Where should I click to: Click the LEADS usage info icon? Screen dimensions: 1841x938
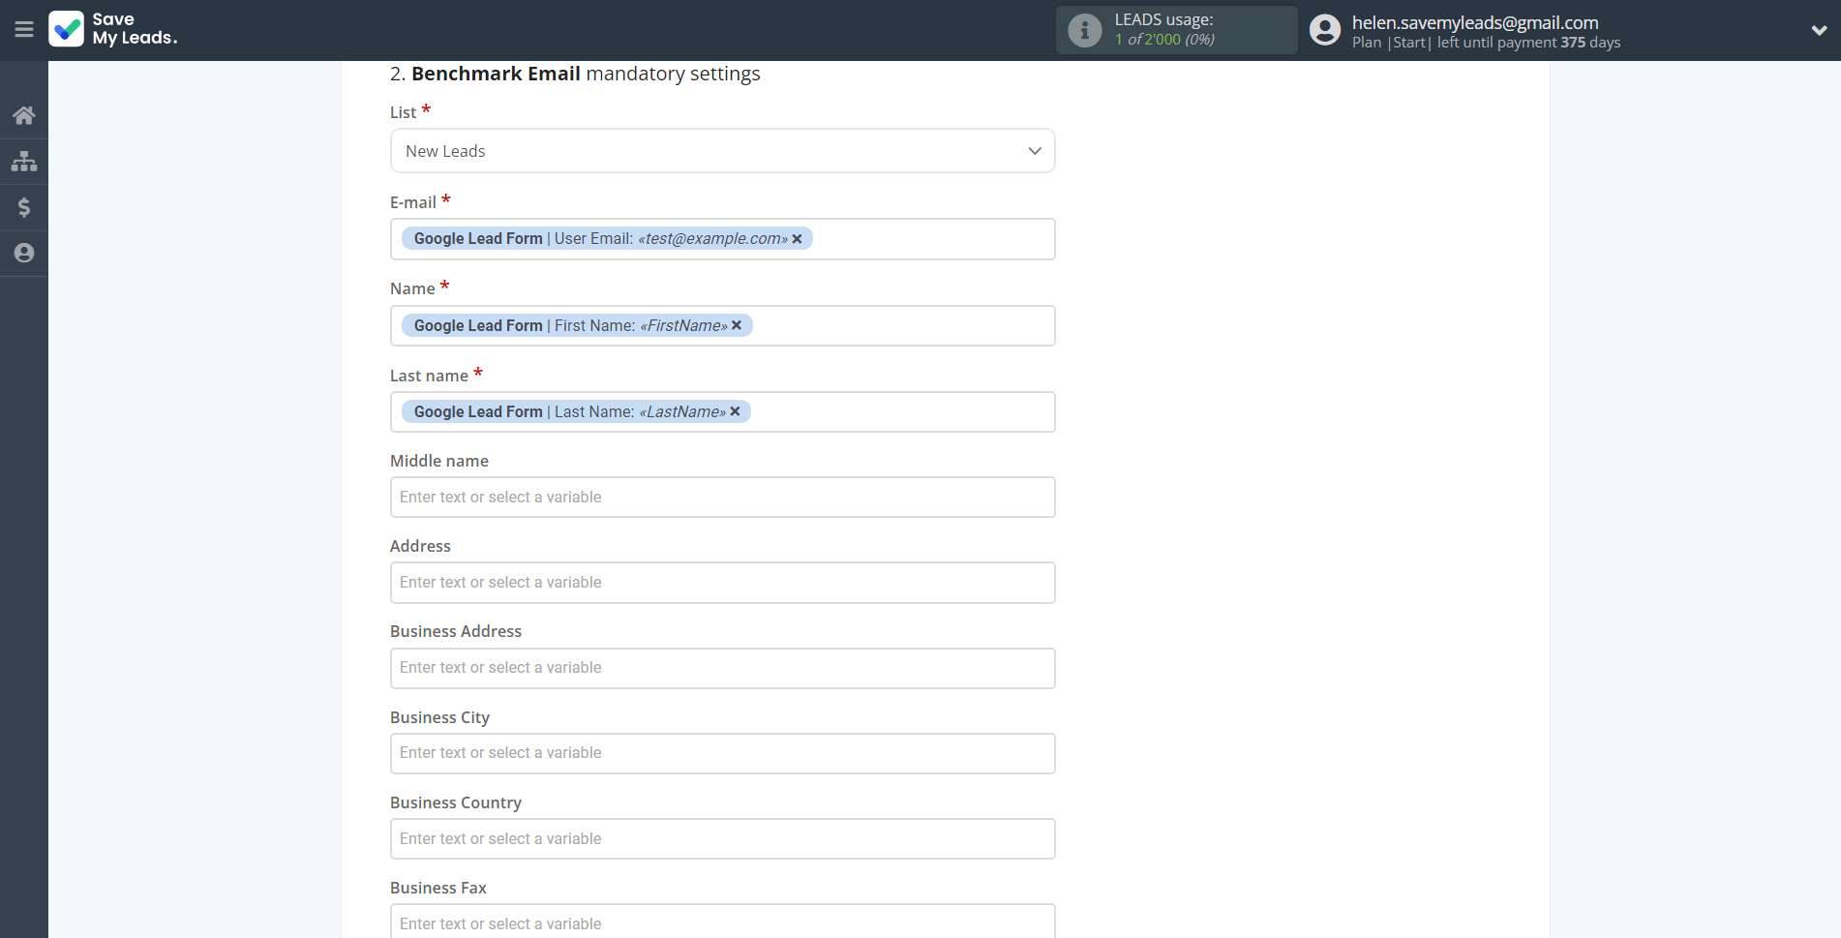(1084, 30)
